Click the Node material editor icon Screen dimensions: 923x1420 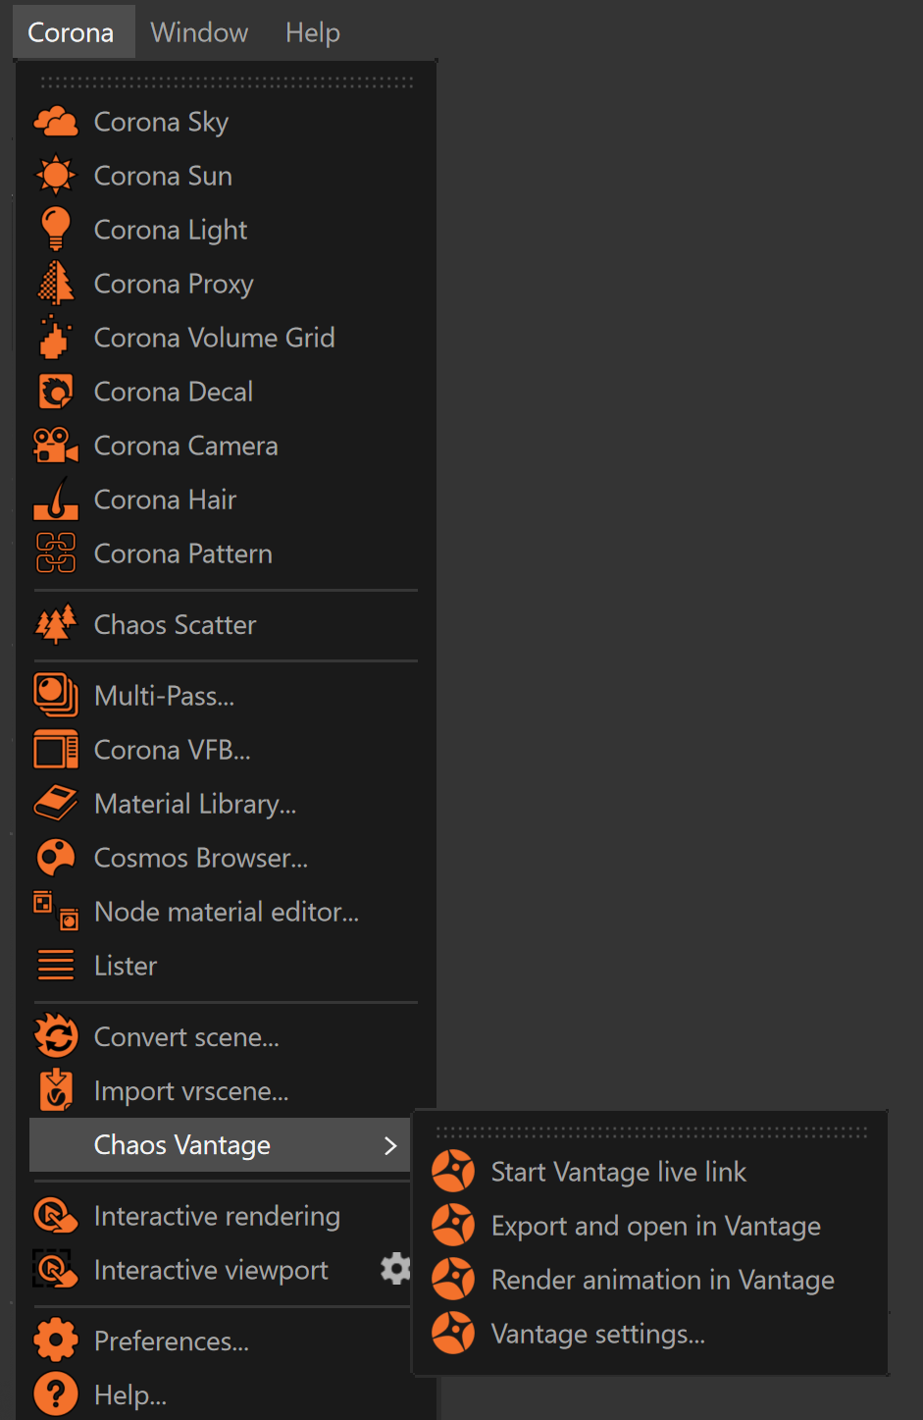(x=56, y=910)
